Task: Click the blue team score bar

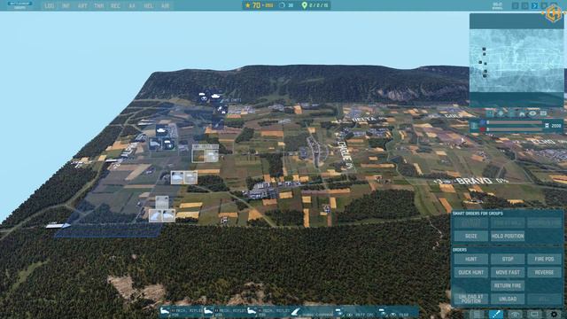Action: pos(514,122)
